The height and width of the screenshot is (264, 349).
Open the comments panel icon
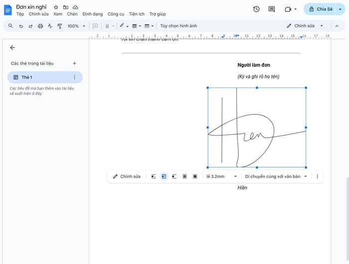pyautogui.click(x=272, y=9)
